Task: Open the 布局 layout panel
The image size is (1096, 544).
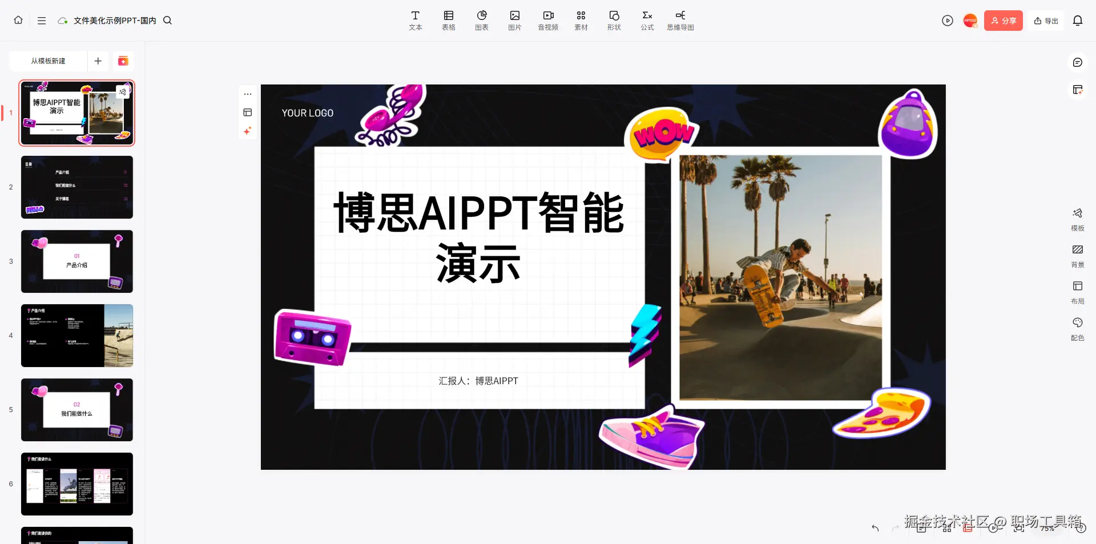Action: pyautogui.click(x=1078, y=293)
